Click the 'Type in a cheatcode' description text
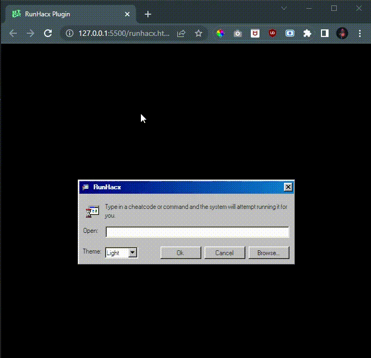371x358 pixels. click(196, 211)
